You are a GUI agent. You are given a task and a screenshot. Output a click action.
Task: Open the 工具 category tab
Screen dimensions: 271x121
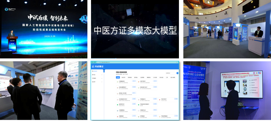167,77
